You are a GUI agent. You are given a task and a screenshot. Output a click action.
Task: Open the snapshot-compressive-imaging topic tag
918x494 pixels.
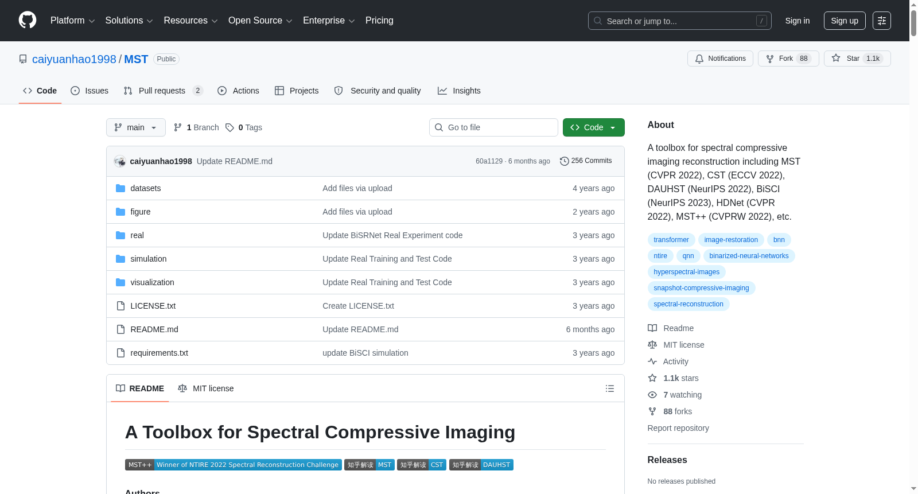tap(701, 288)
